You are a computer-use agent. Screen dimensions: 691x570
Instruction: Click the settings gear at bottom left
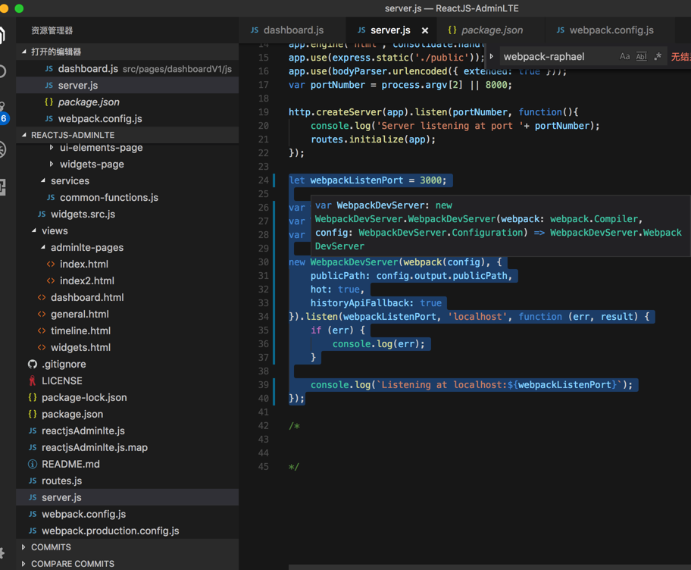click(x=3, y=553)
